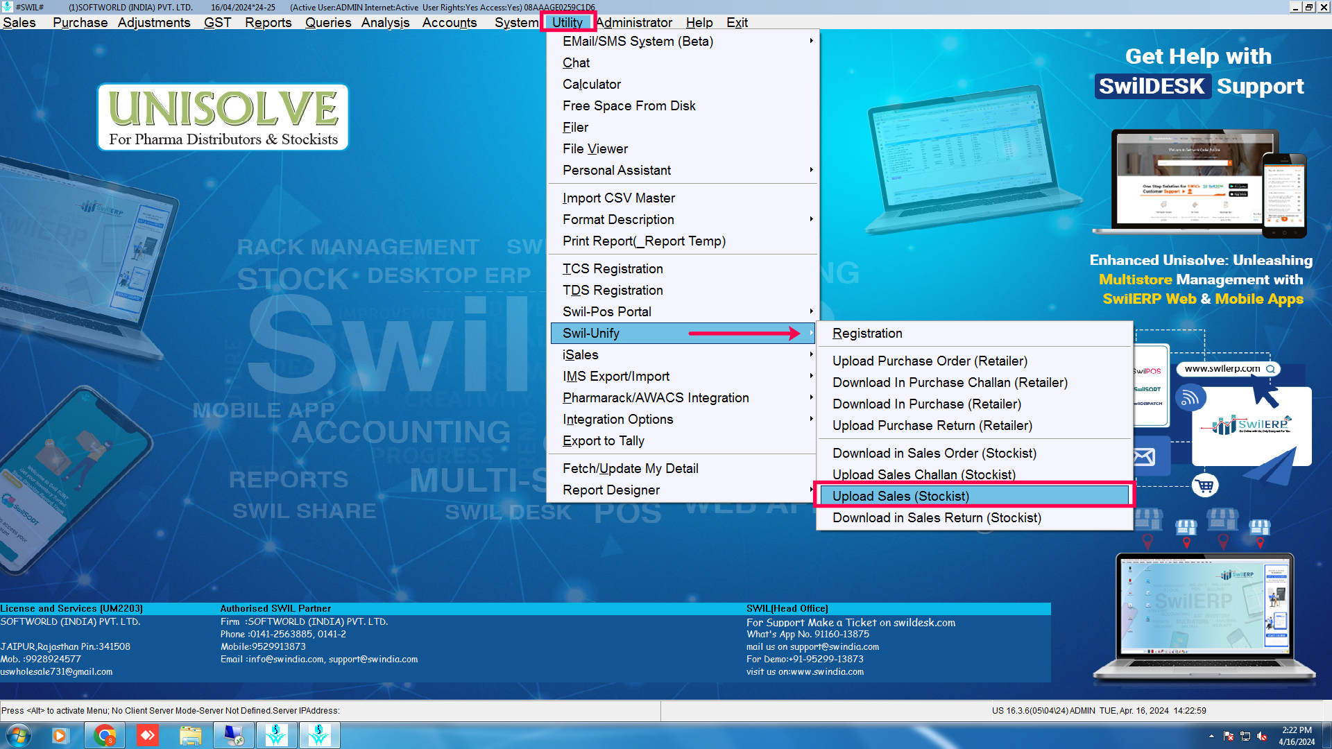Screen dimensions: 1332x749
Task: Open the Help menu
Action: coord(699,22)
